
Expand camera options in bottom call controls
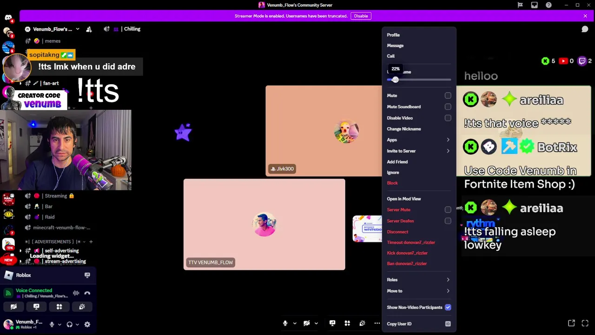click(316, 323)
